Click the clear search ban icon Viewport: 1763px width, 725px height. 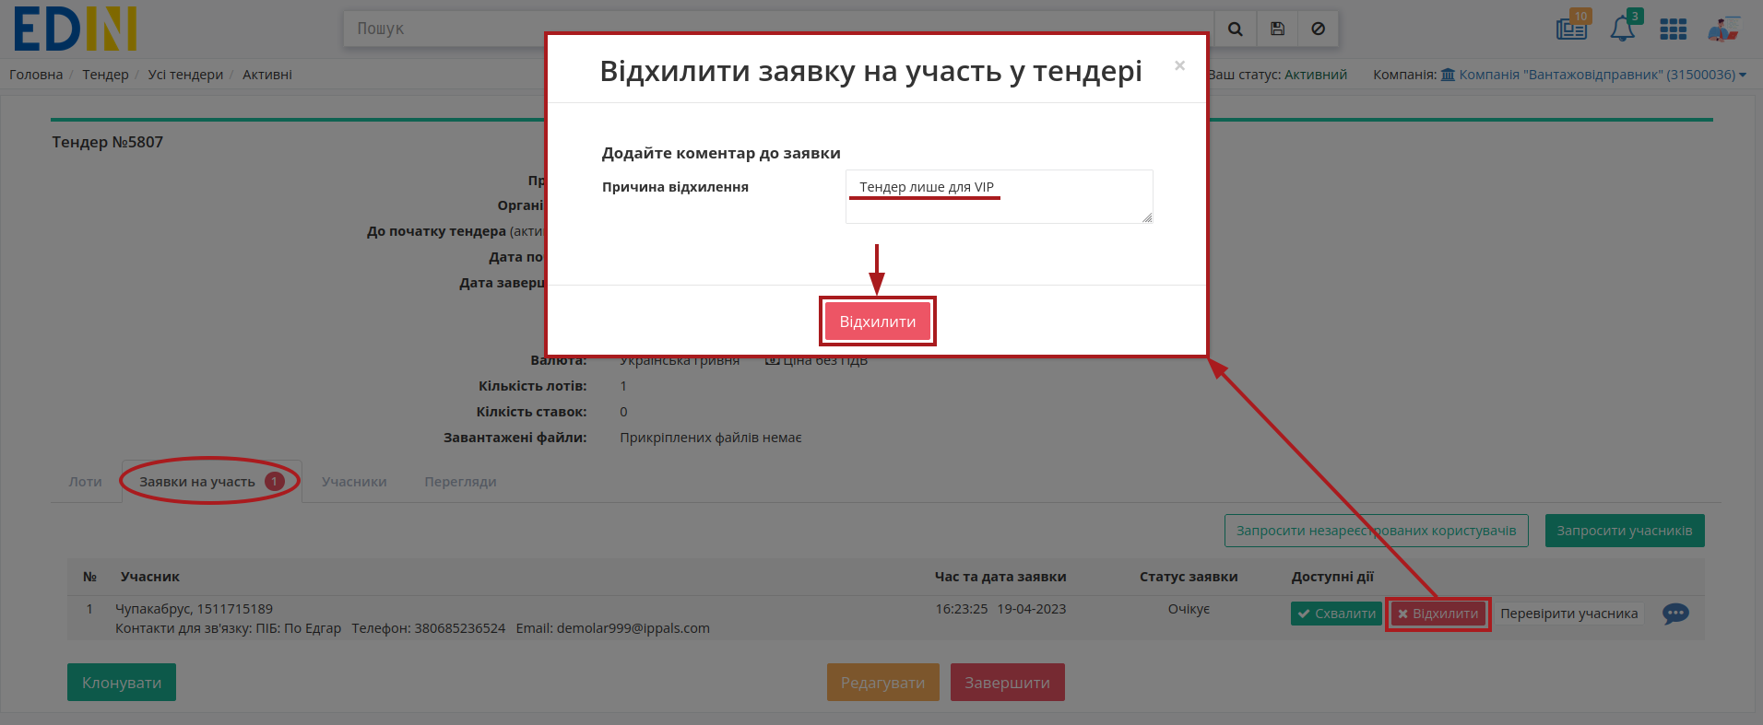[x=1319, y=29]
